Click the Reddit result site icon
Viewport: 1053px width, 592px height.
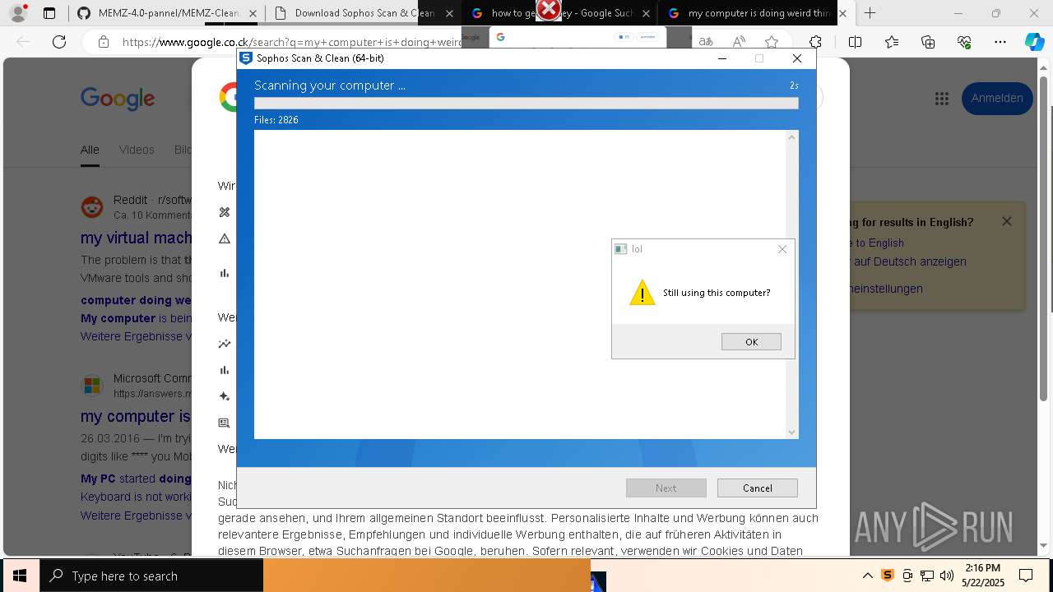(92, 207)
